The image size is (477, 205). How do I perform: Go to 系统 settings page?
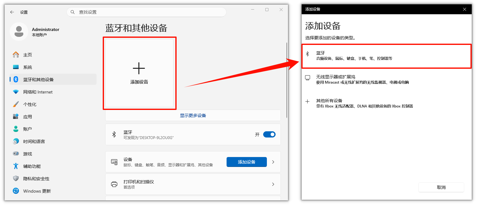(x=53, y=67)
